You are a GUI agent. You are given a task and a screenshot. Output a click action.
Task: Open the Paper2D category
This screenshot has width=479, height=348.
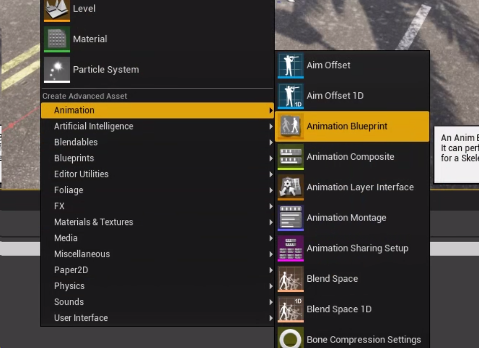[71, 270]
